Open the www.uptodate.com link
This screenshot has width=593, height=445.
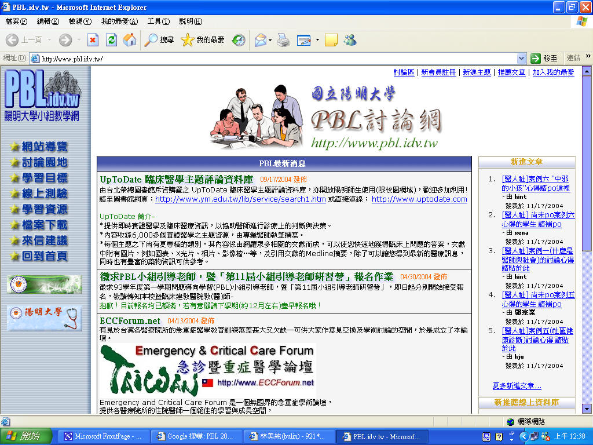[x=419, y=199]
